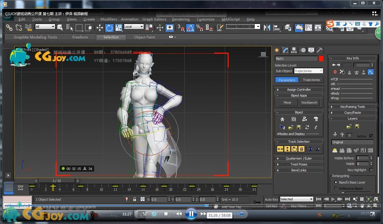The height and width of the screenshot is (224, 383).
Task: Open the MAXScript menu
Action: tap(231, 19)
